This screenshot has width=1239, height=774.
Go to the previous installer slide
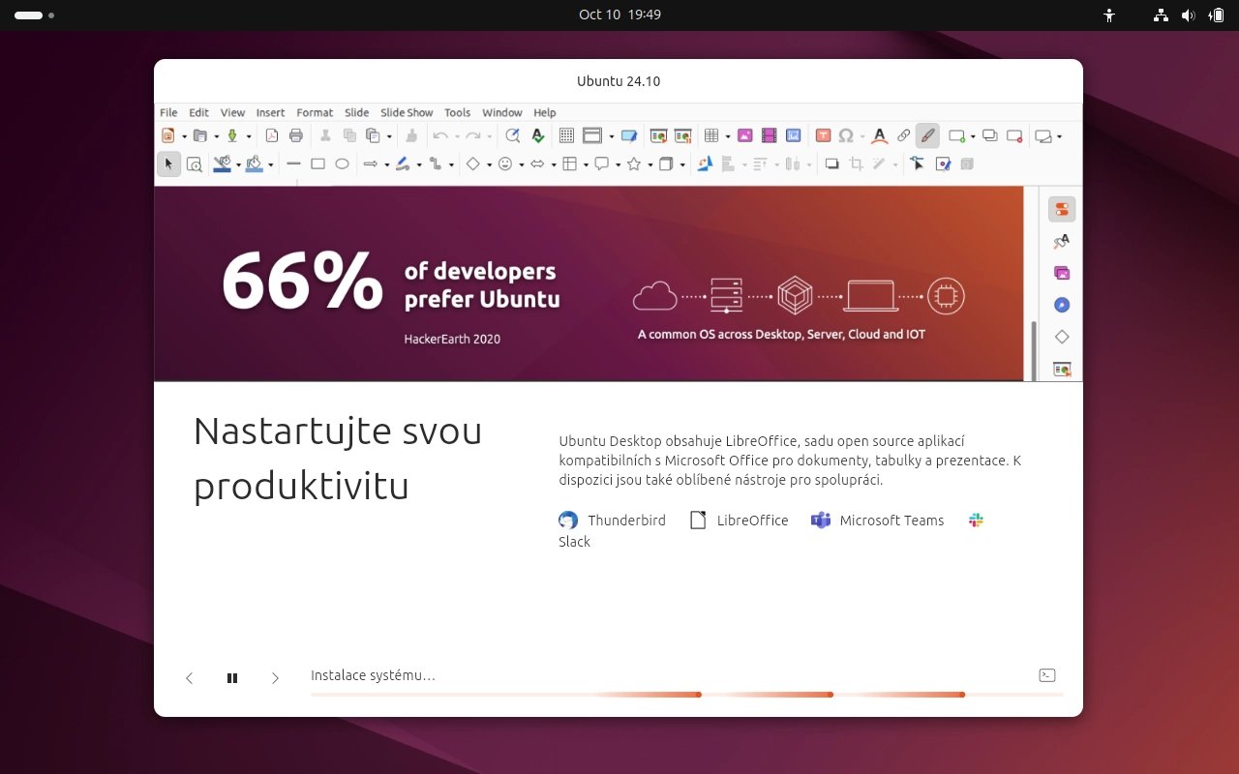pyautogui.click(x=190, y=678)
